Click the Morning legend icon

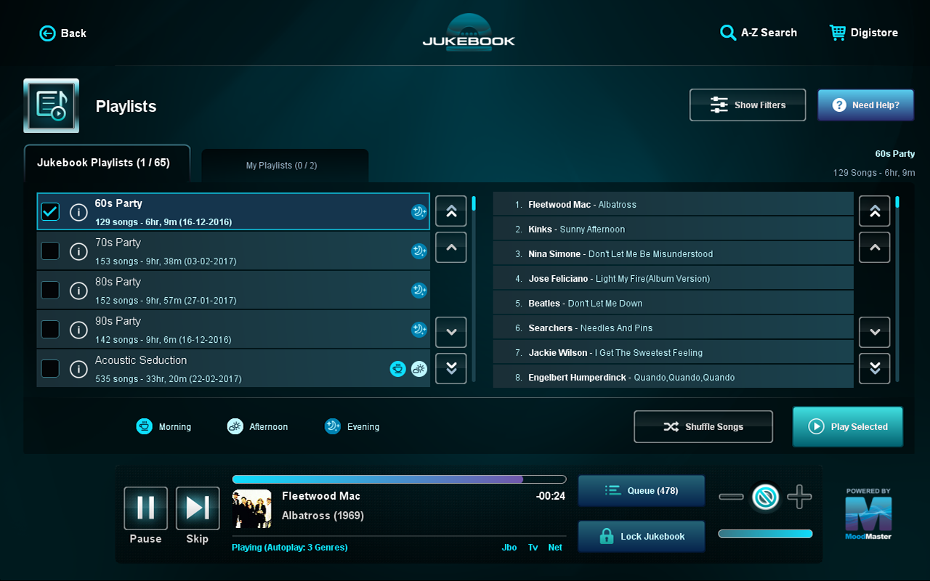[x=145, y=426]
